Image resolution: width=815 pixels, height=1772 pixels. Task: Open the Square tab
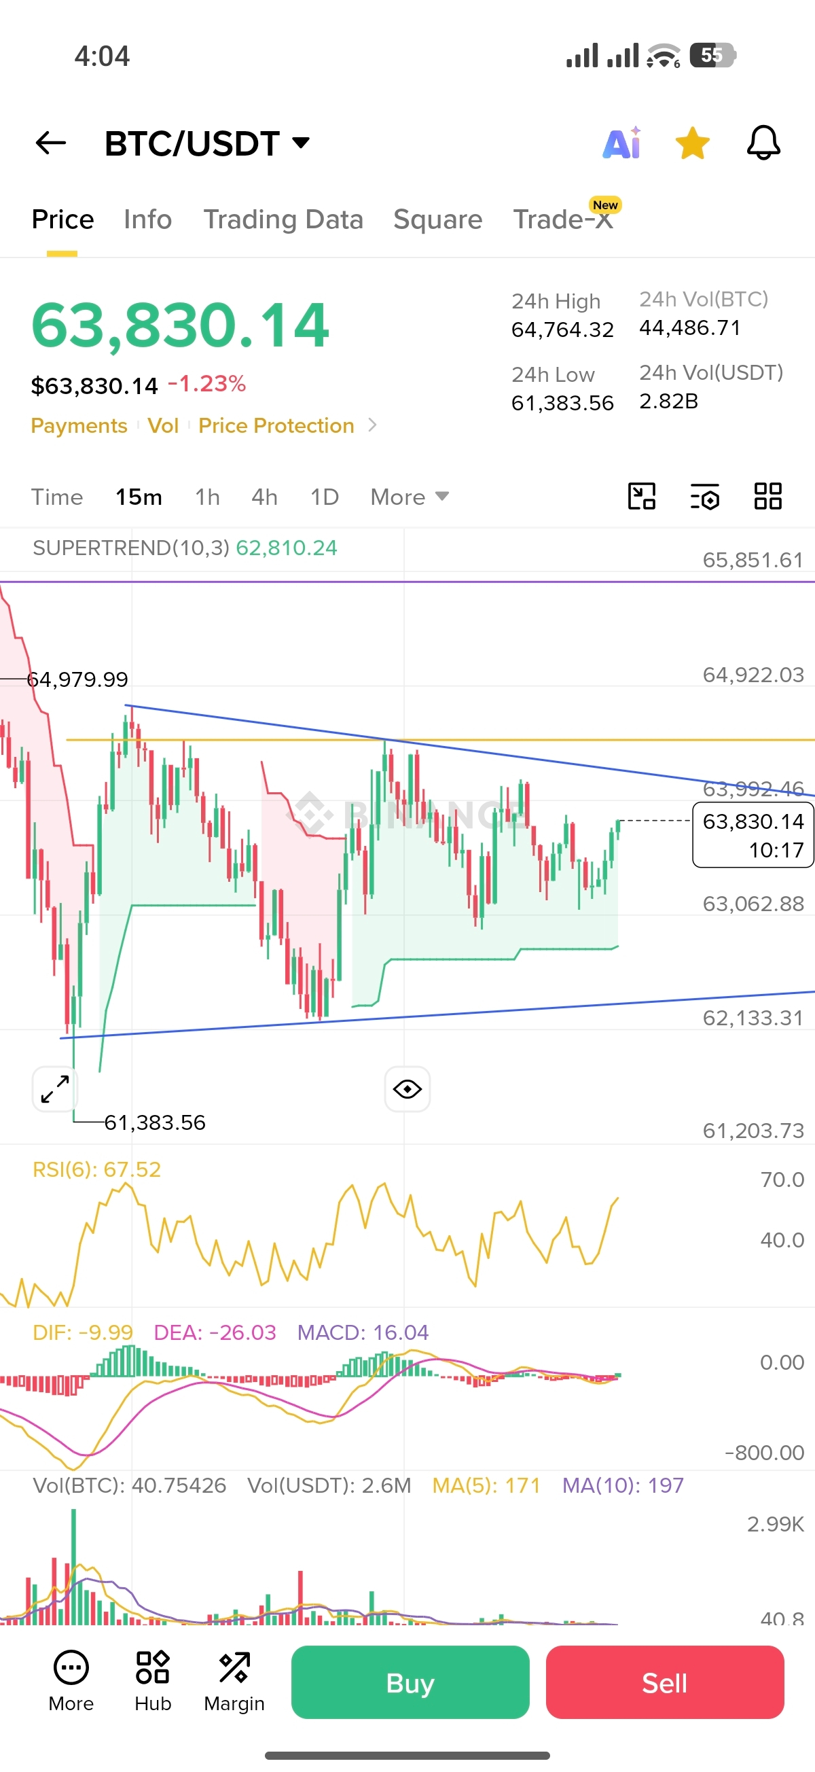click(x=437, y=219)
